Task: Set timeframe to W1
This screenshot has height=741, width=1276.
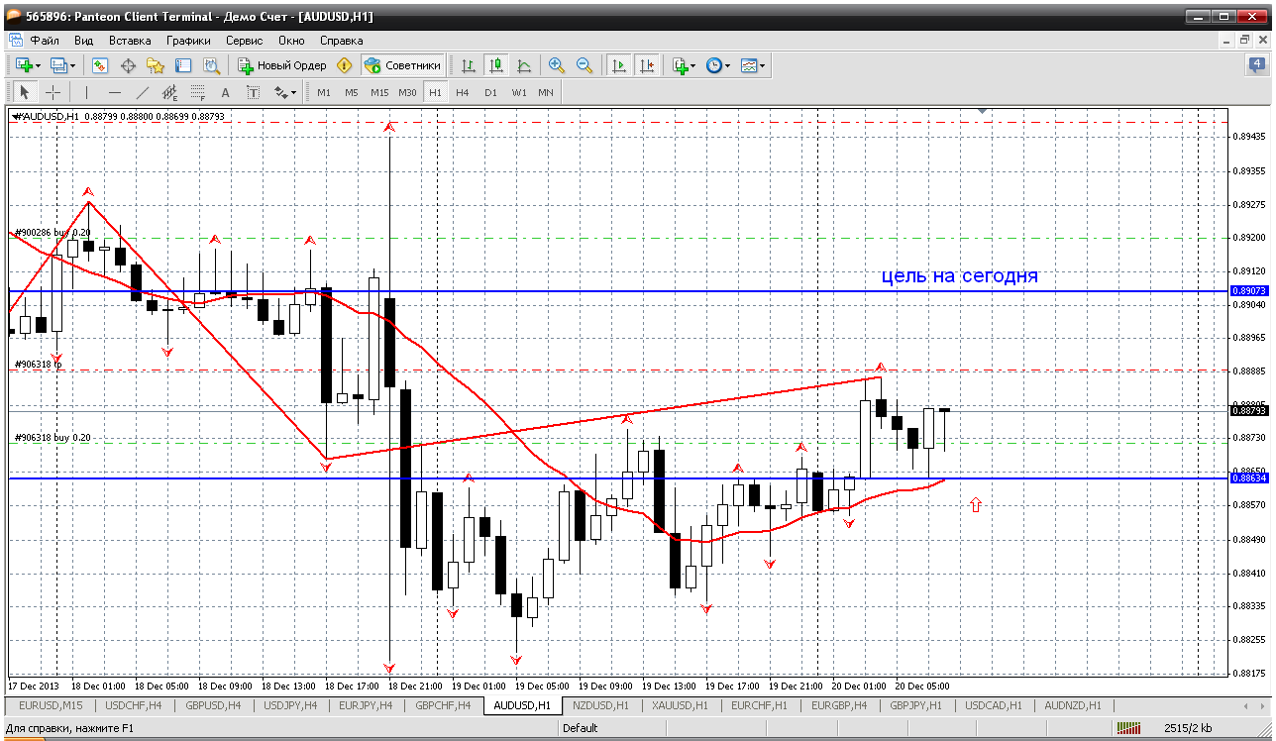Action: point(519,92)
